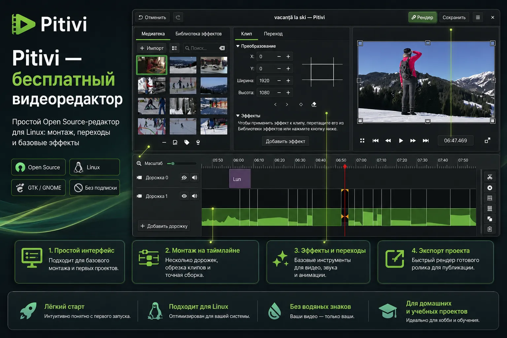This screenshot has width=507, height=338.
Task: Decrease the X position value
Action: (x=279, y=57)
